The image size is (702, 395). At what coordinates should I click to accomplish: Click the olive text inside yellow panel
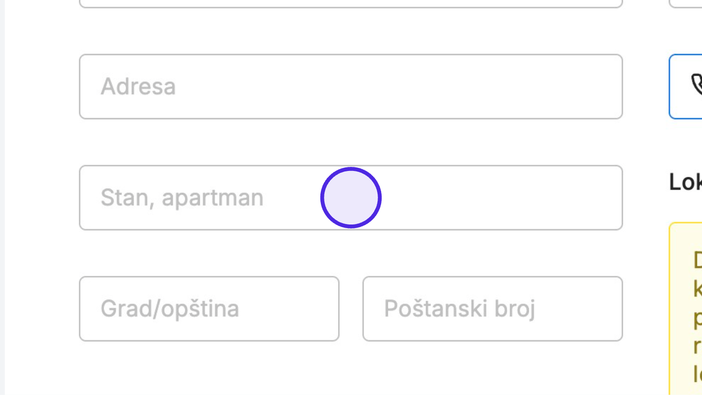coord(697,317)
